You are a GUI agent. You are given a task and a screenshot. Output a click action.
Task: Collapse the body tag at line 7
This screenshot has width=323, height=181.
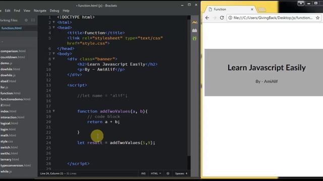[x=54, y=54]
